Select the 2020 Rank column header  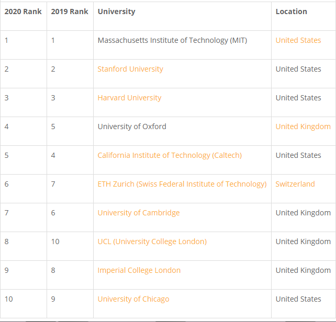(23, 11)
